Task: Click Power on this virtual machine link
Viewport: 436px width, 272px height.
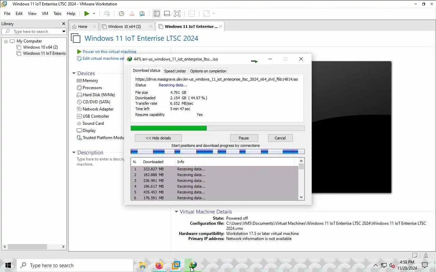Action: (109, 52)
